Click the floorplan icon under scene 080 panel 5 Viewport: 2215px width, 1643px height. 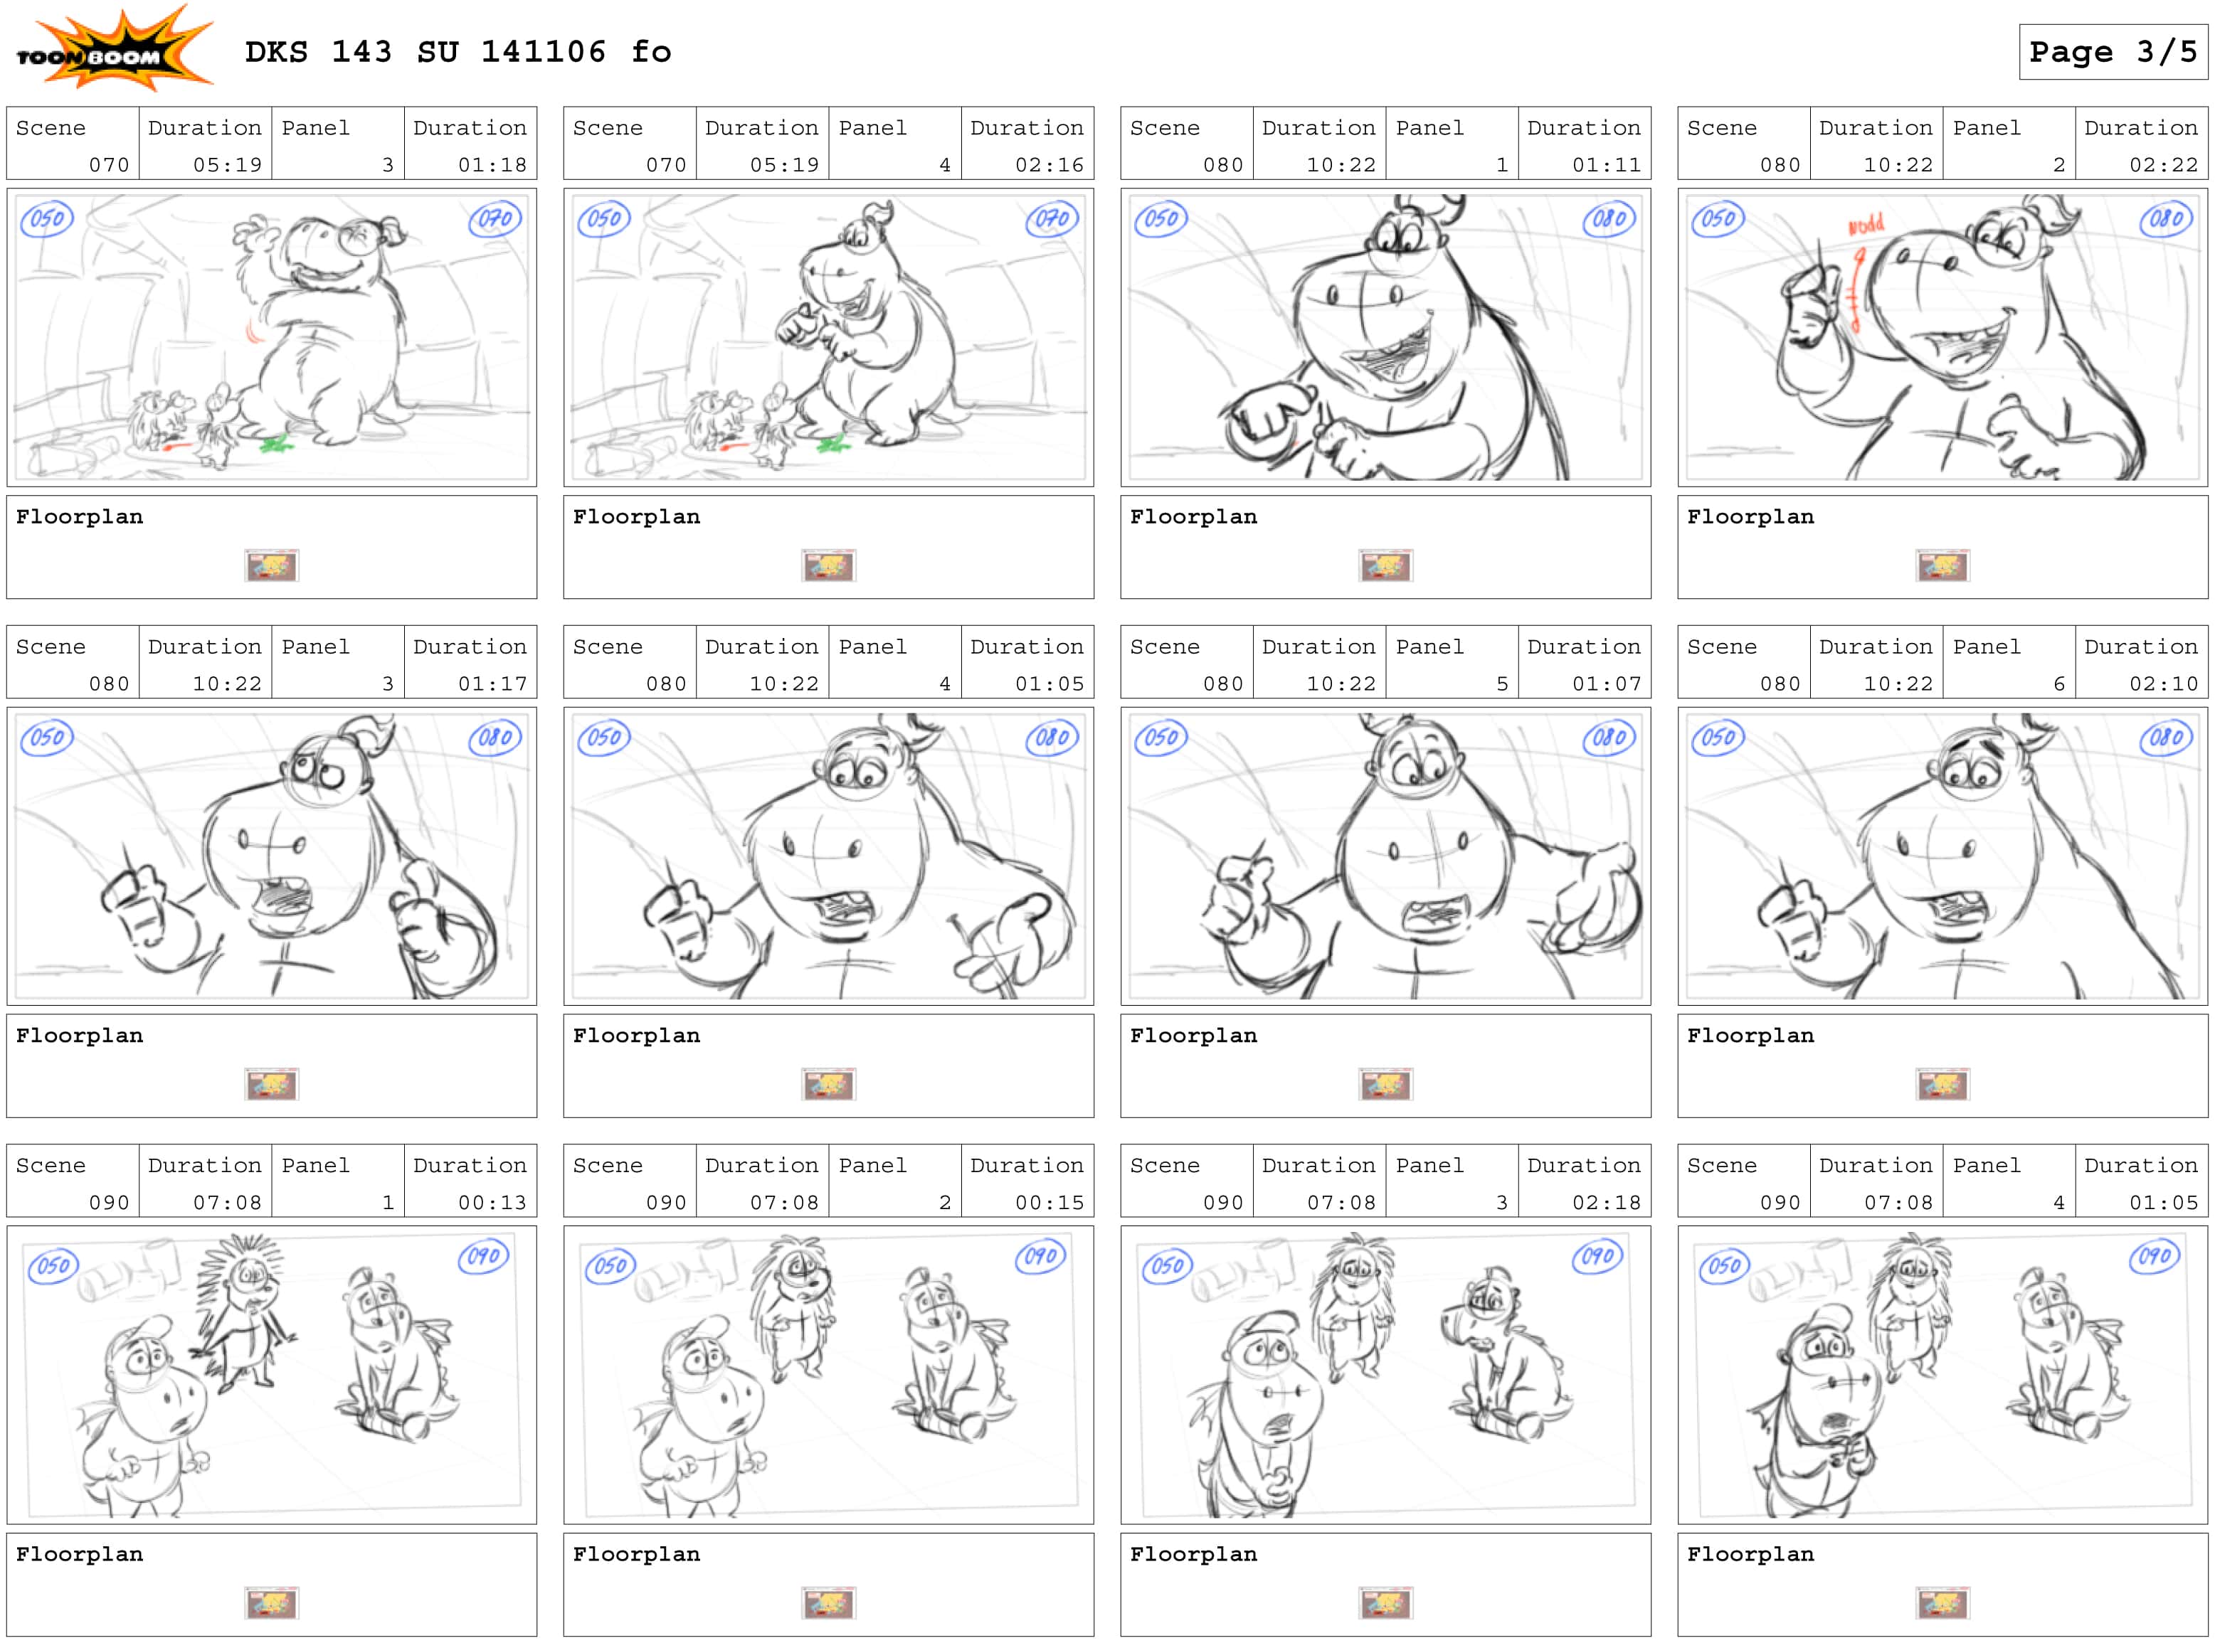tap(1386, 1084)
